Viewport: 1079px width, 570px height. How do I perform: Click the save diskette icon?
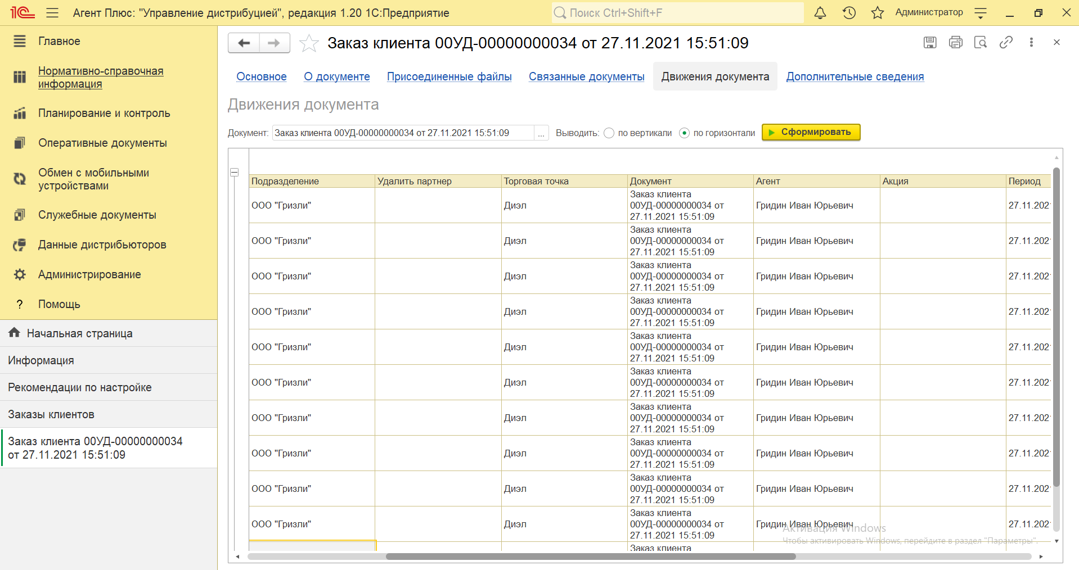[x=930, y=42]
